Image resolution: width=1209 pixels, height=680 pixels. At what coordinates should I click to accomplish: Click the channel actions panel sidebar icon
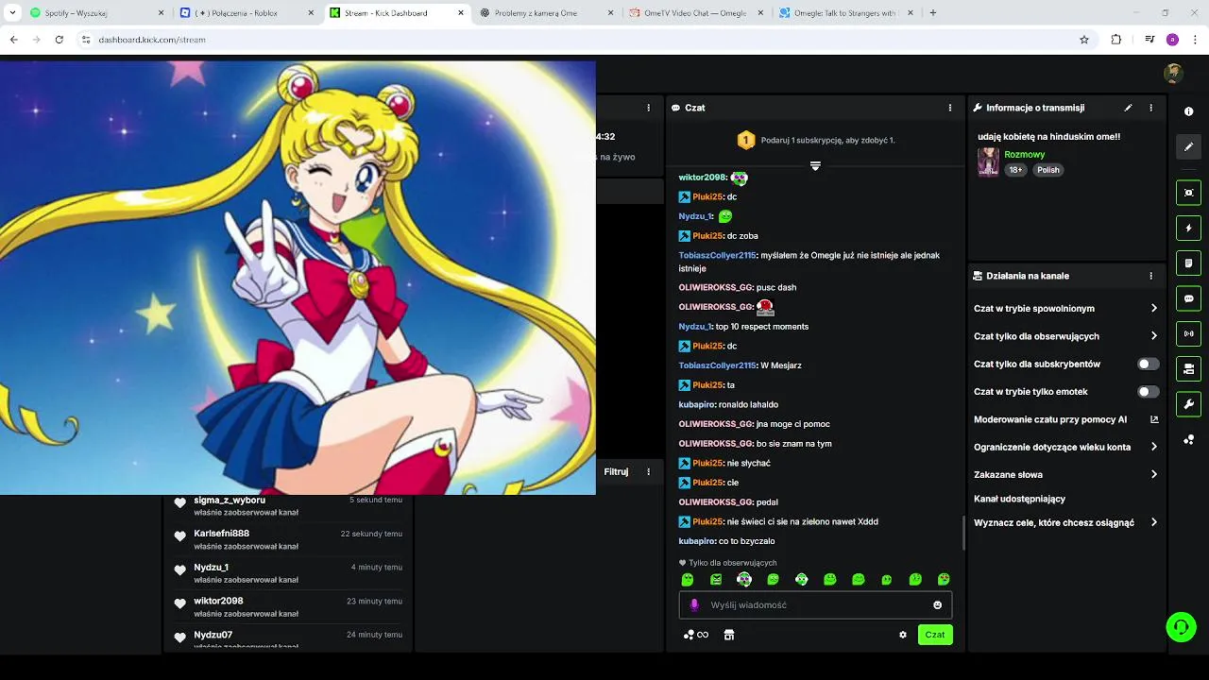[x=1188, y=368]
